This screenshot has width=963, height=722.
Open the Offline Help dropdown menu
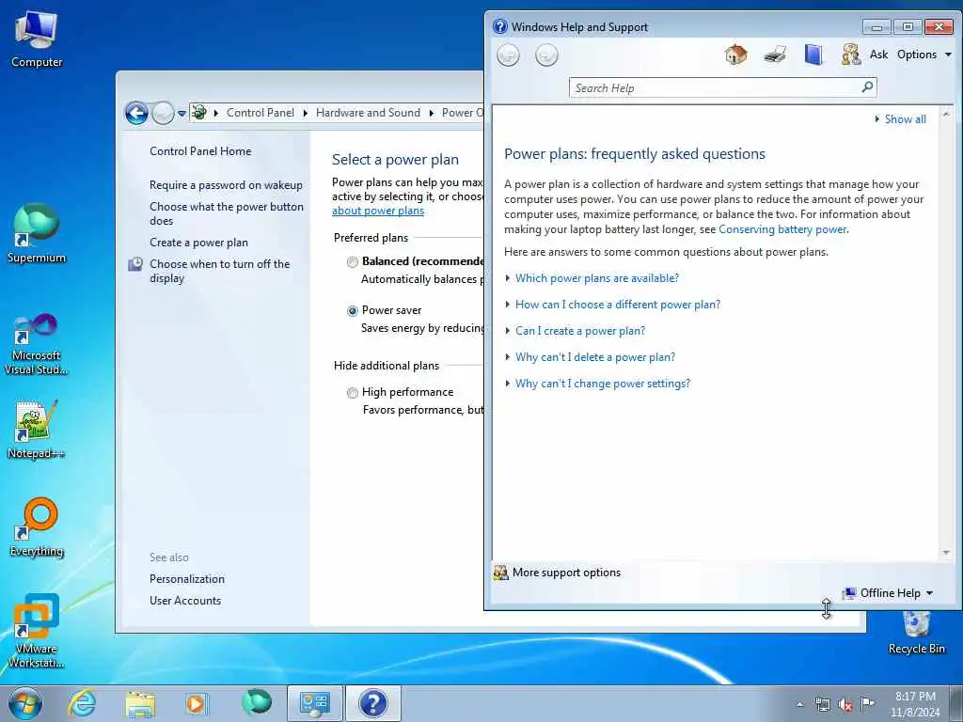[x=888, y=593]
